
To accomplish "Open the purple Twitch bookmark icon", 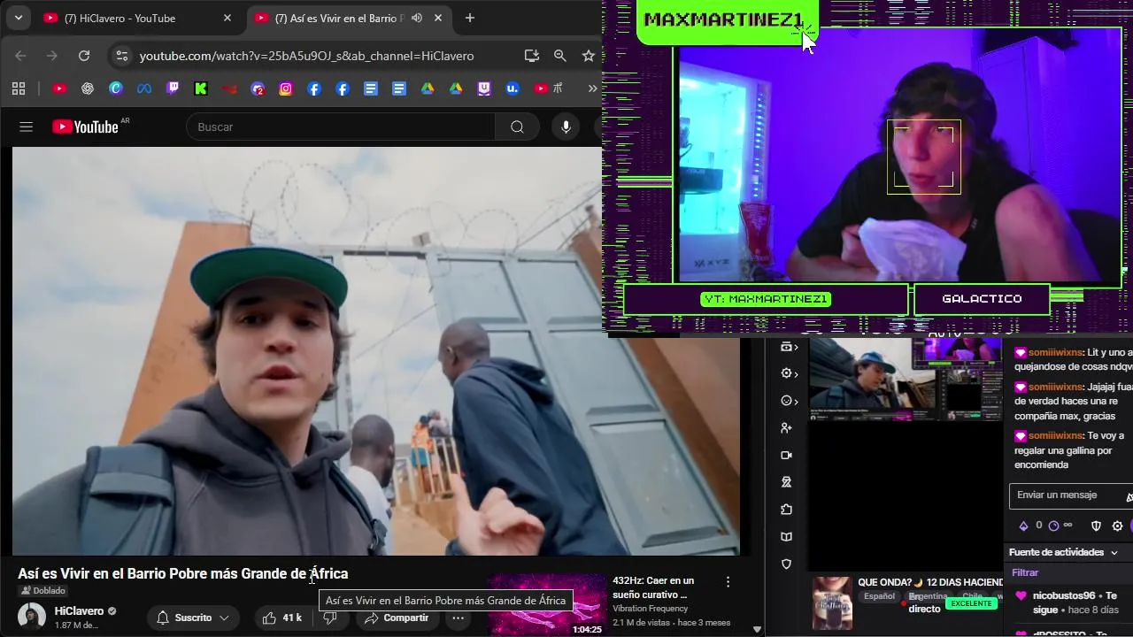I will (x=173, y=88).
